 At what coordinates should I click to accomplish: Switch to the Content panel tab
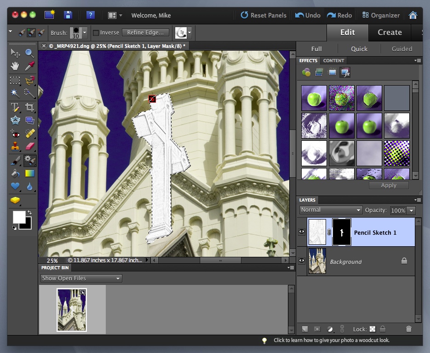(x=333, y=61)
